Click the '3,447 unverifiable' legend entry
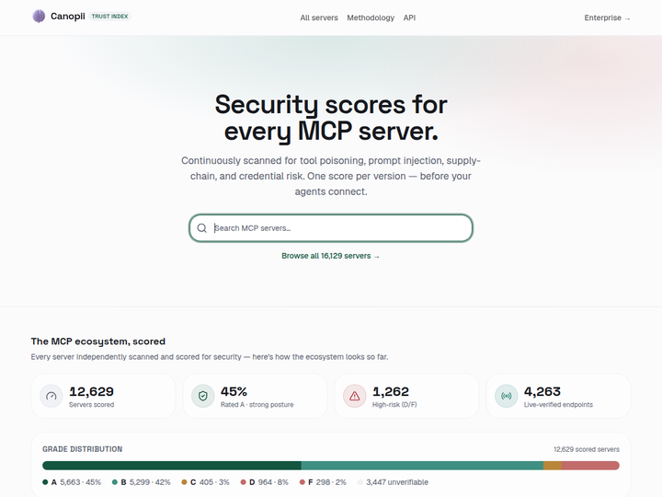This screenshot has width=662, height=497. point(394,482)
